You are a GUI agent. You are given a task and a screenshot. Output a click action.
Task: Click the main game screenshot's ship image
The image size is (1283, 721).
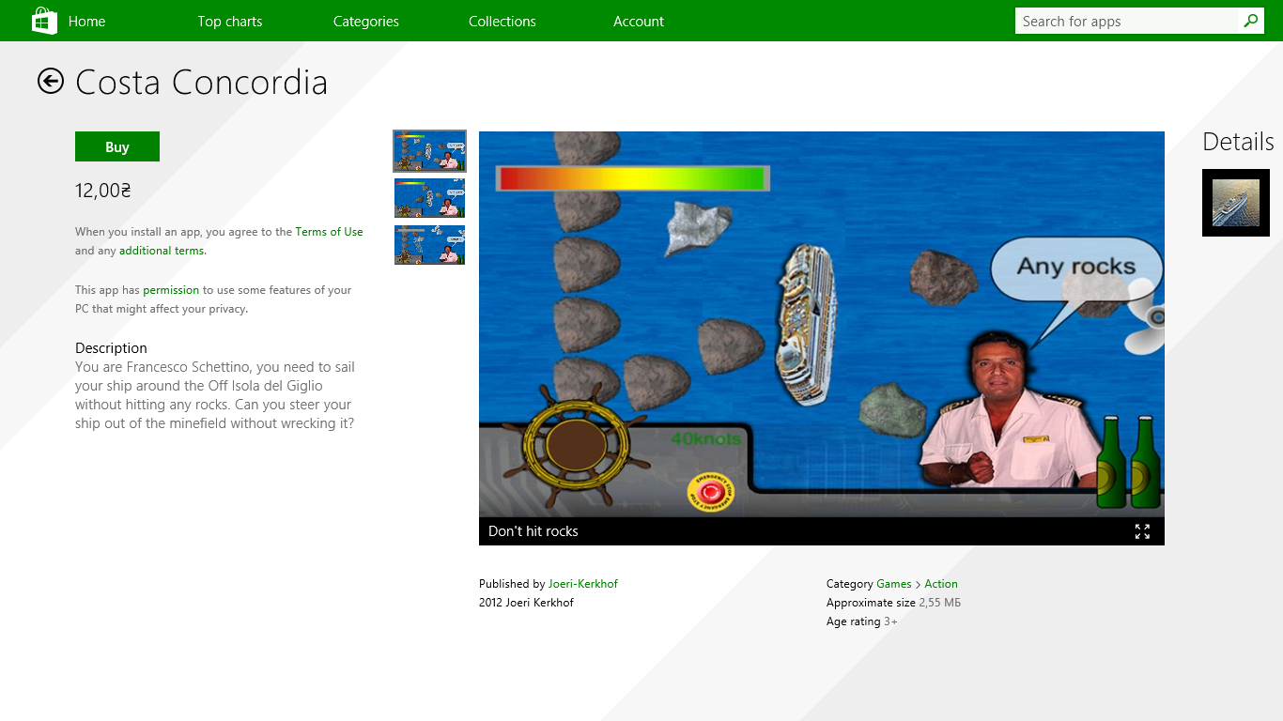point(807,326)
